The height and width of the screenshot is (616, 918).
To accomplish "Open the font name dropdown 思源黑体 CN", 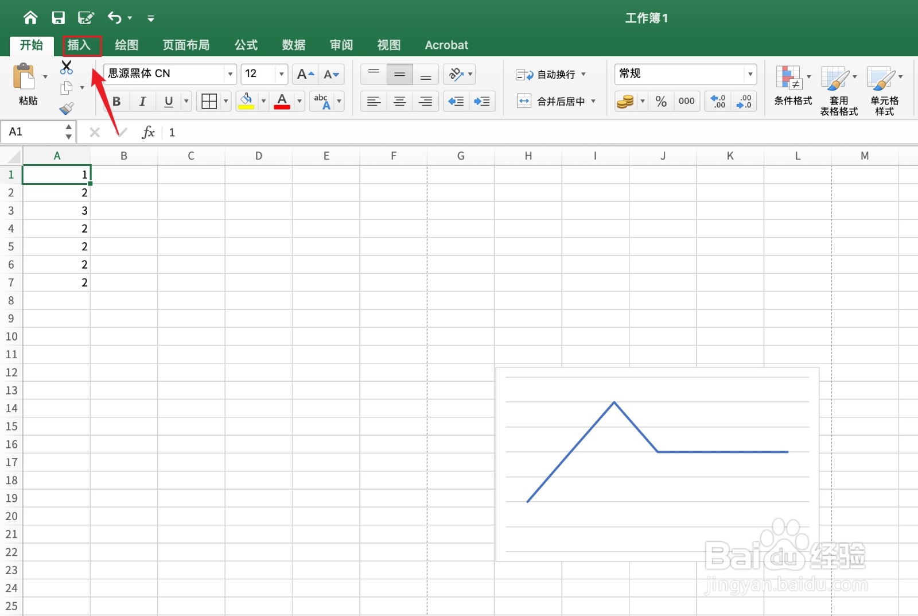I will [230, 74].
